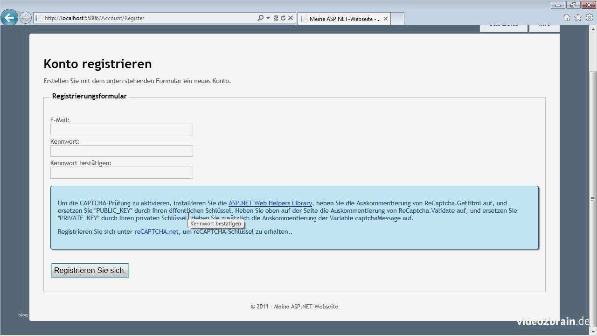
Task: Minimize the browser window
Action: (x=558, y=5)
